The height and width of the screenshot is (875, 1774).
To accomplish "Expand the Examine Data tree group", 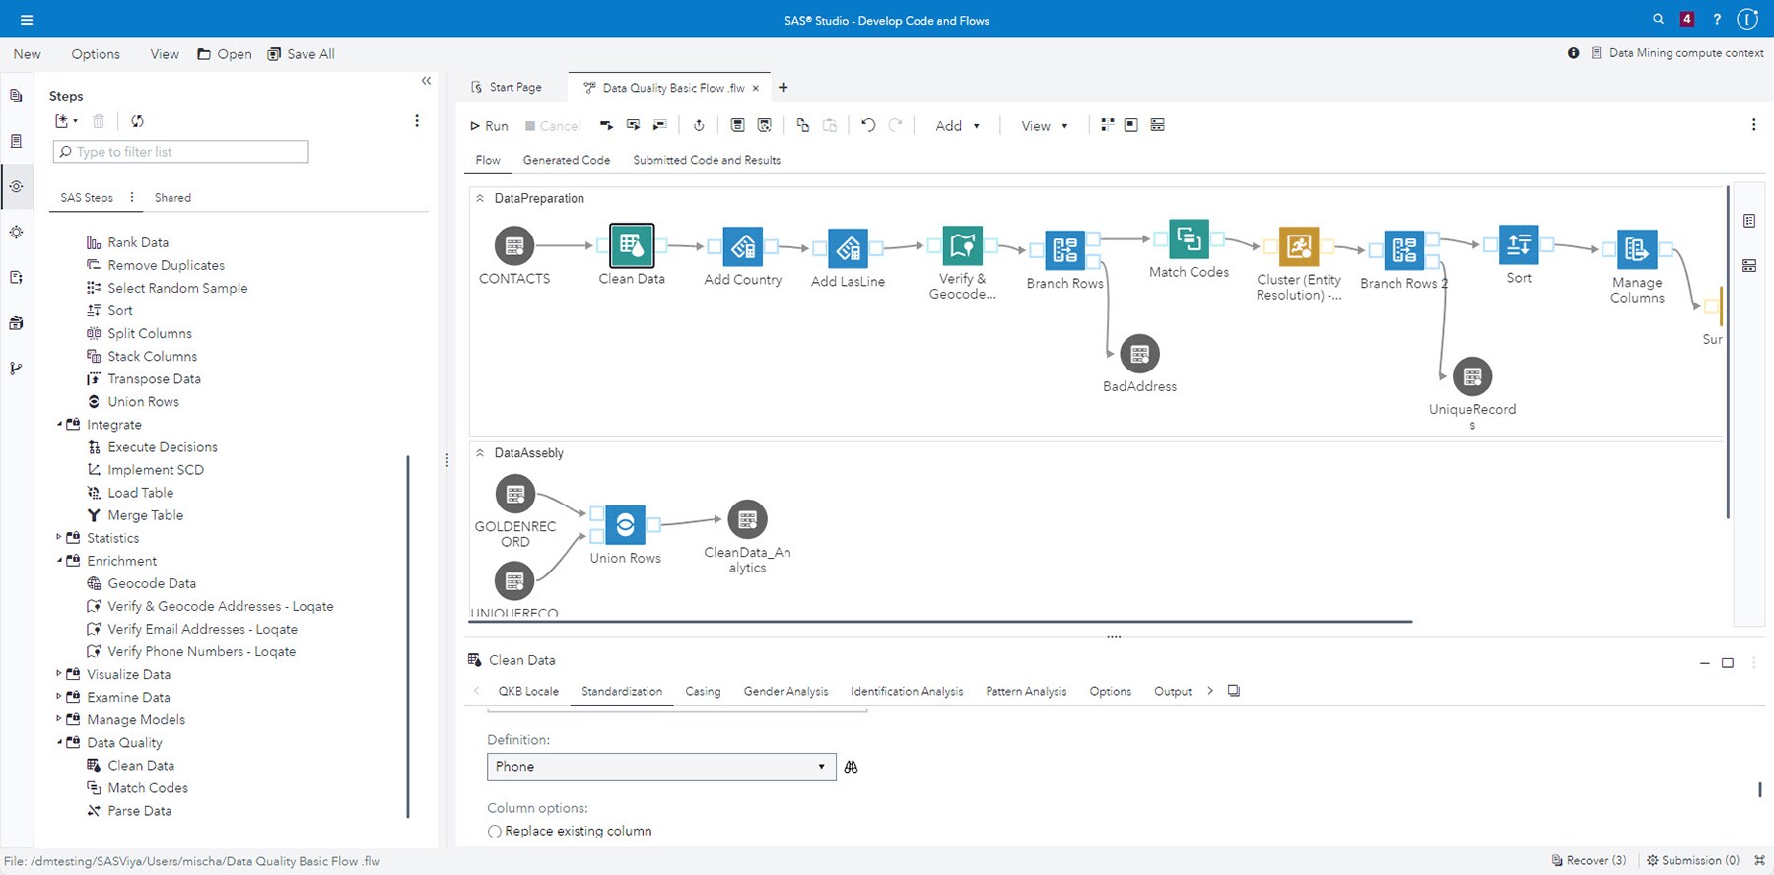I will coord(59,696).
